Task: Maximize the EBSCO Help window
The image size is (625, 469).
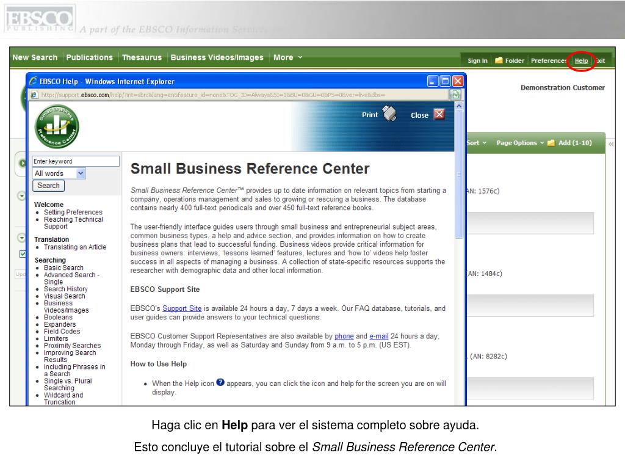Action: [x=445, y=81]
